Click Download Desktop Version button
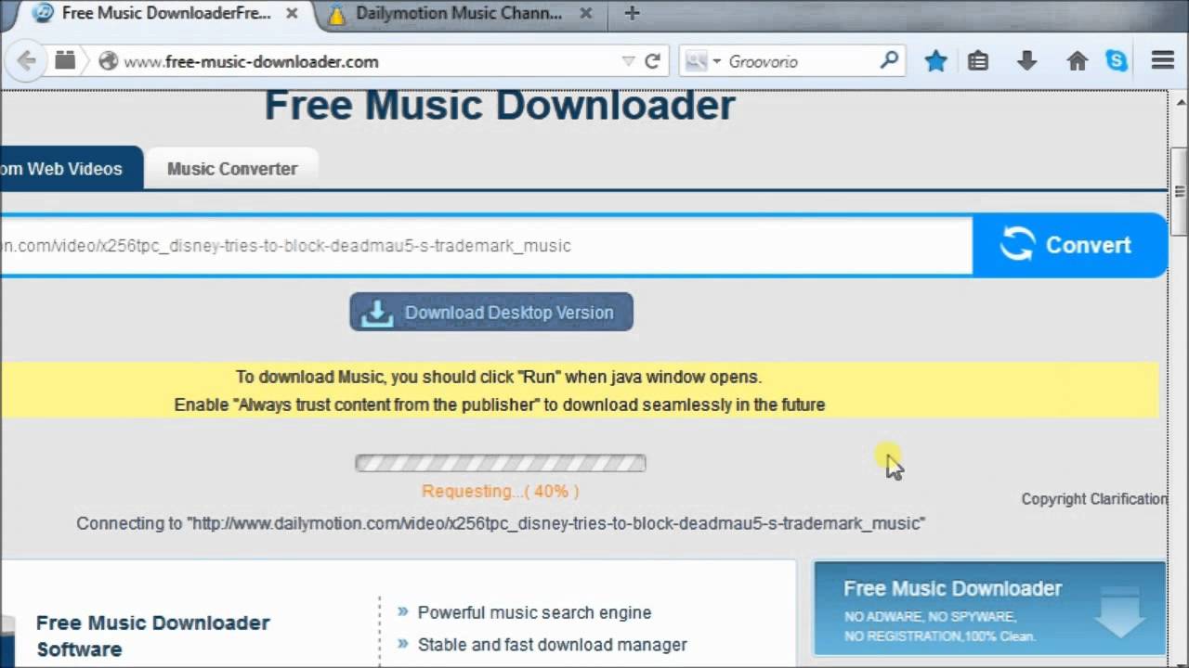 click(491, 313)
